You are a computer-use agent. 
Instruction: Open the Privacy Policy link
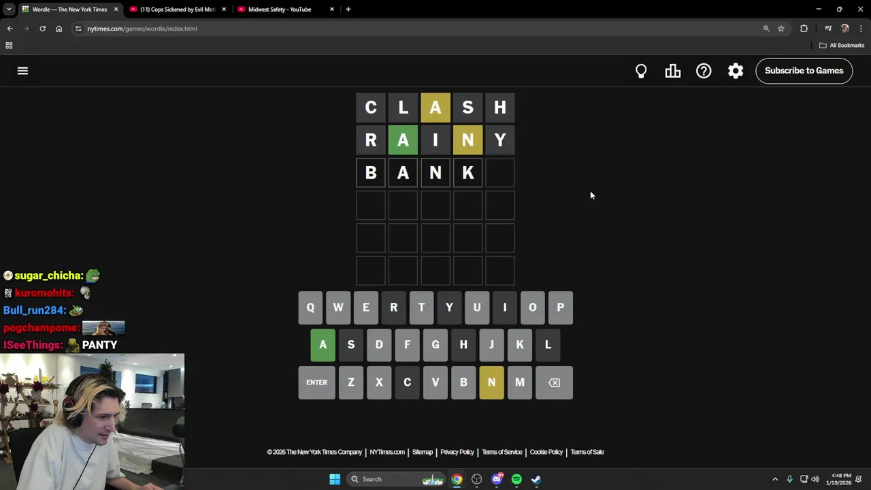click(x=457, y=452)
